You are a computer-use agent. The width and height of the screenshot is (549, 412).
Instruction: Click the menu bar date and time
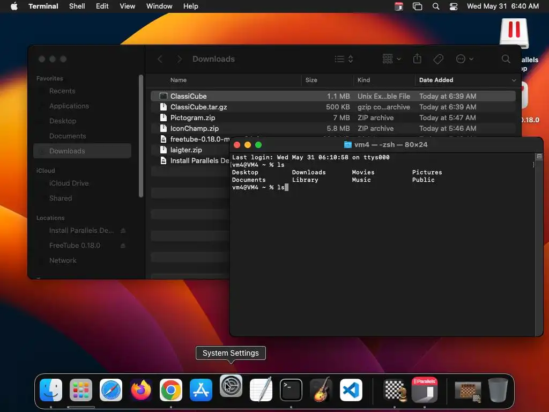[x=503, y=6]
